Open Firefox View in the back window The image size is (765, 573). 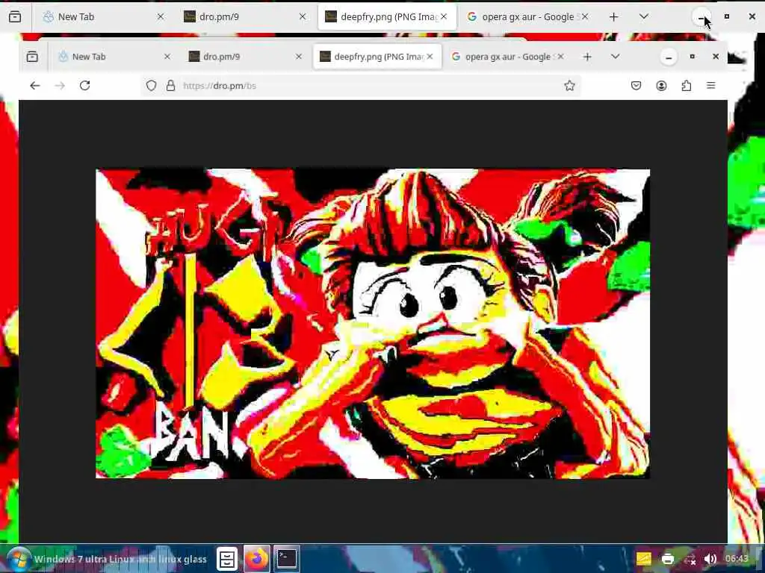15,16
